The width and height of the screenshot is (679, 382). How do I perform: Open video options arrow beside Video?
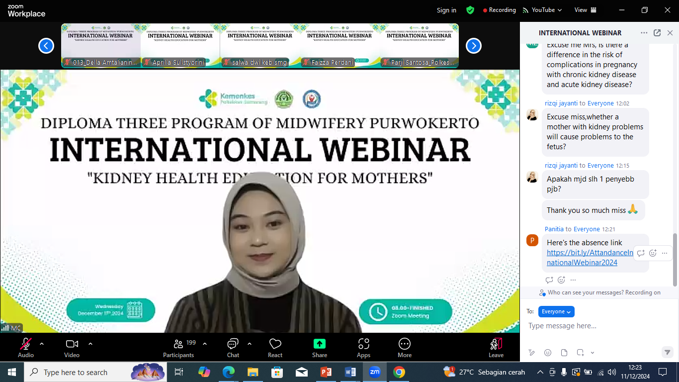click(90, 344)
